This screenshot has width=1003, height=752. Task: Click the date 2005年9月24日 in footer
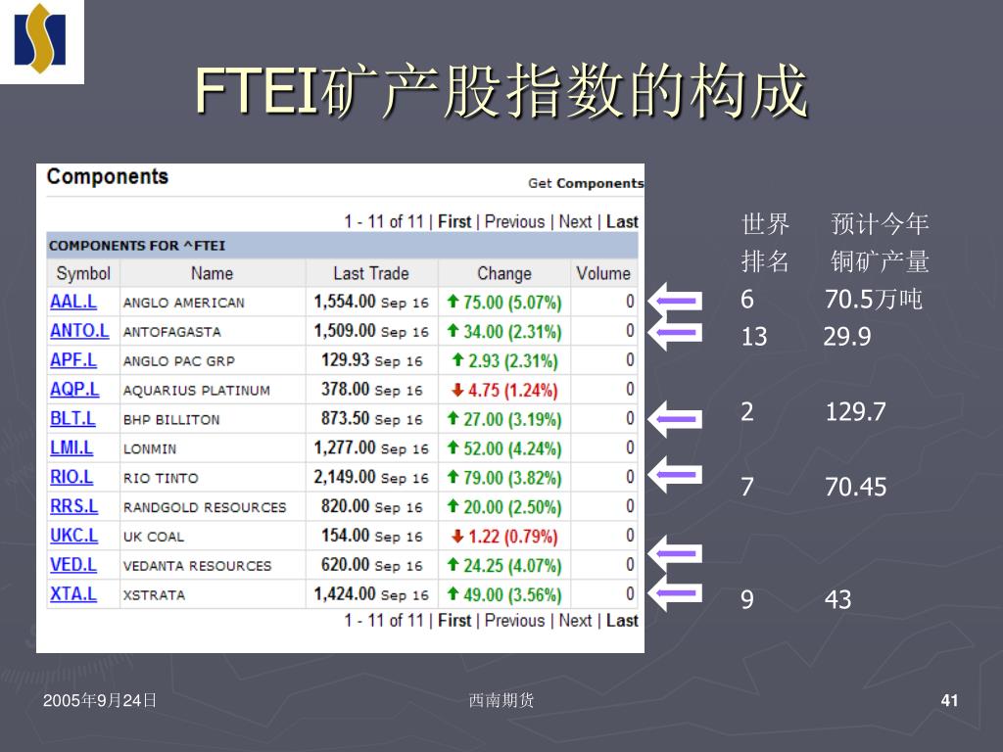click(100, 701)
